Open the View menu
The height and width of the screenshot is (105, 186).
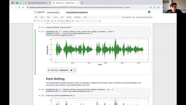tap(49, 17)
